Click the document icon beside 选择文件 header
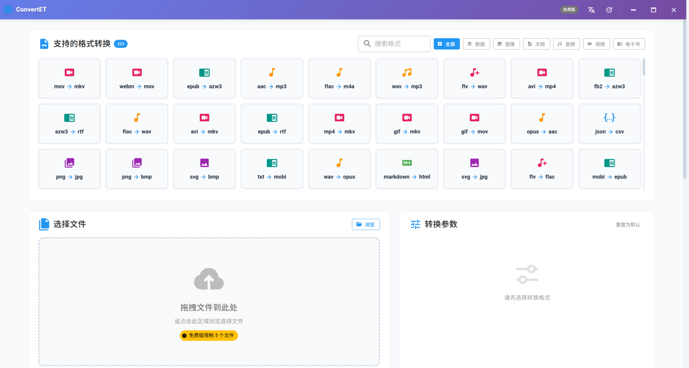This screenshot has height=368, width=689. click(44, 224)
